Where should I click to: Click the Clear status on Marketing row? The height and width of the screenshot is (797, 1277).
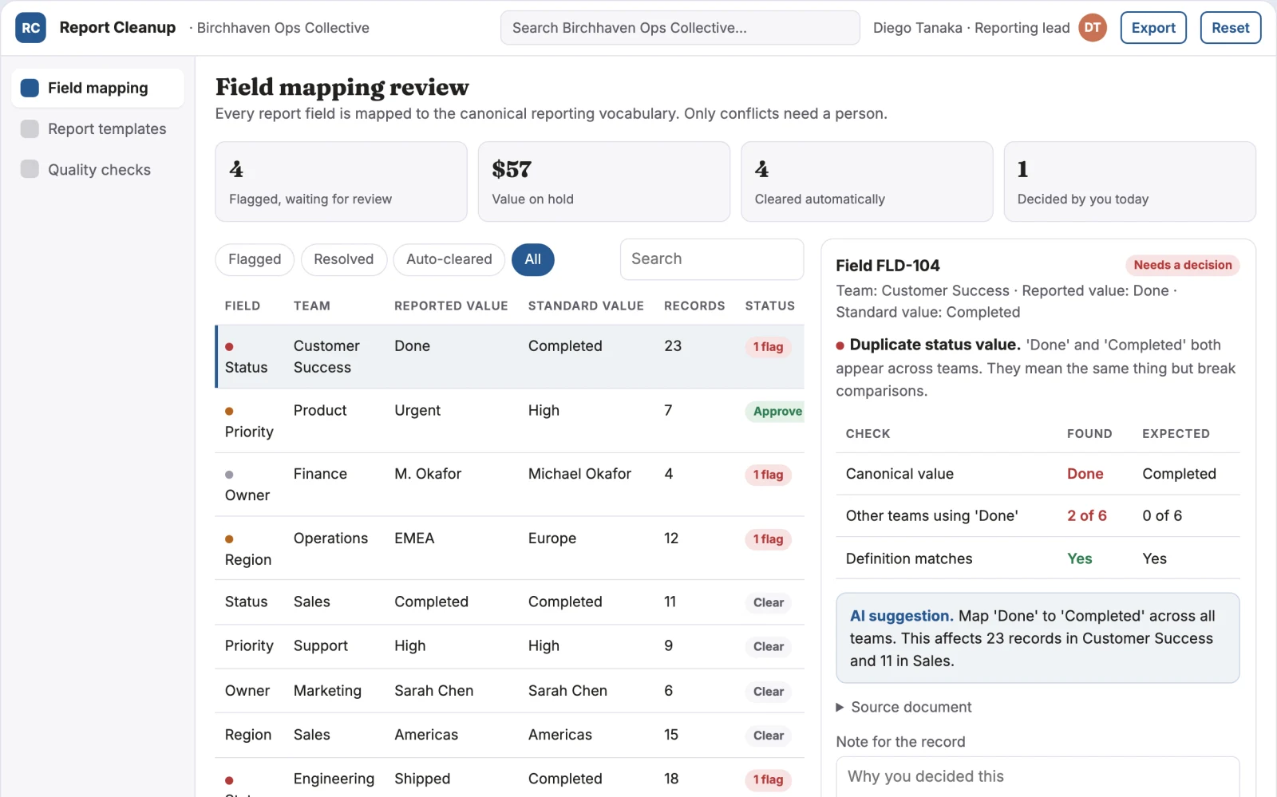point(769,692)
